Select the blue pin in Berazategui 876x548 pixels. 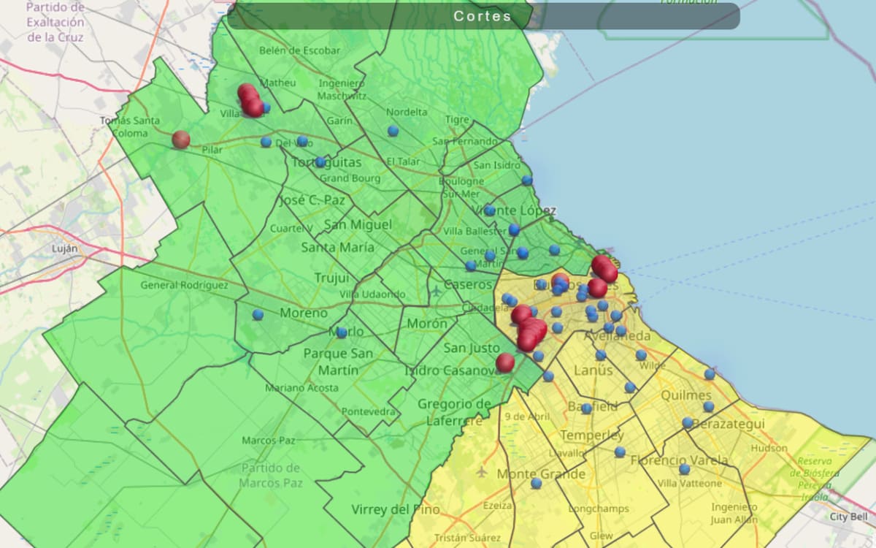point(686,422)
